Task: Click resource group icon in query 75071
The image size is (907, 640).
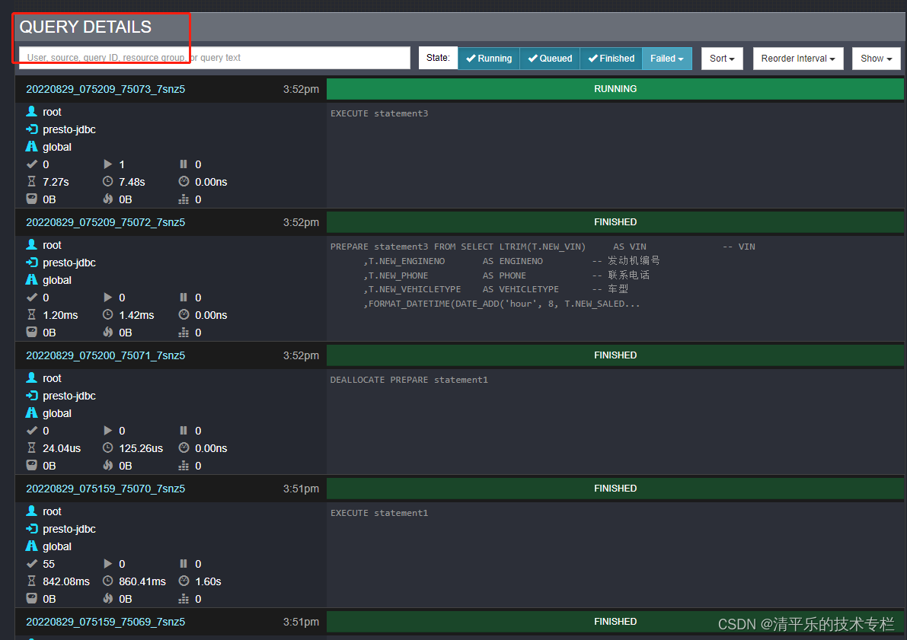Action: click(32, 412)
